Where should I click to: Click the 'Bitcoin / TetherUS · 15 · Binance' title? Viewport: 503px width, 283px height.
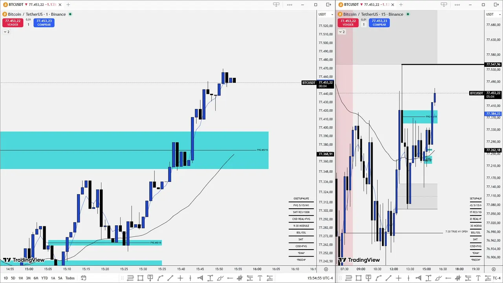click(373, 14)
